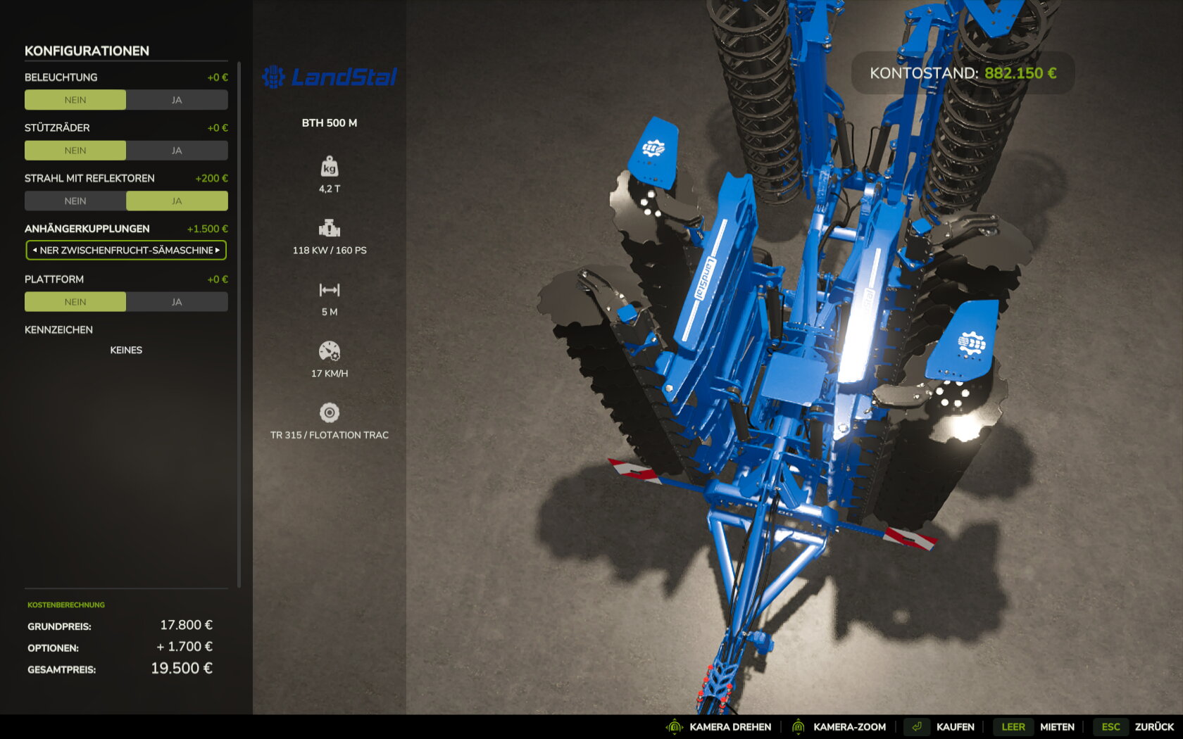Click the configuration panel scrollbar
Viewport: 1183px width, 739px height.
coord(239,324)
